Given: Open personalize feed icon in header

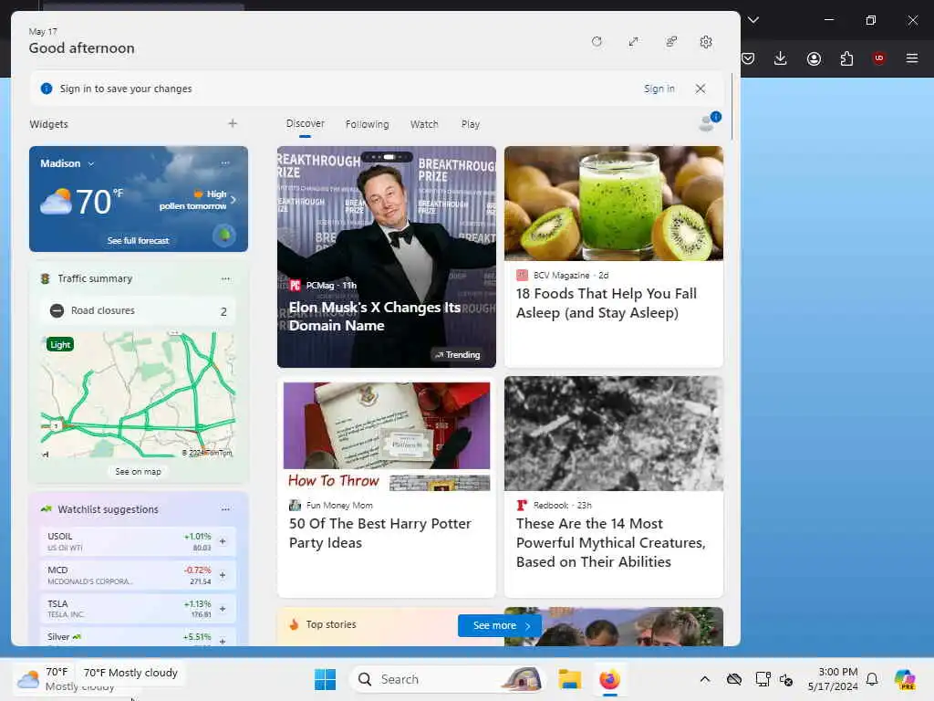Looking at the screenshot, I should tap(671, 42).
